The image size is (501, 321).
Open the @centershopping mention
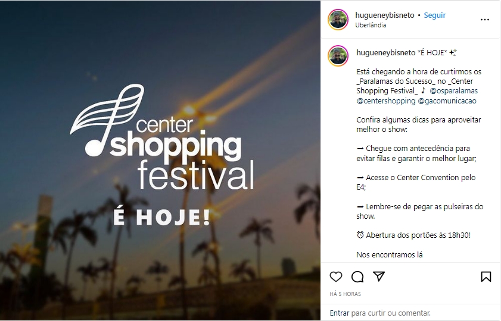coord(385,101)
